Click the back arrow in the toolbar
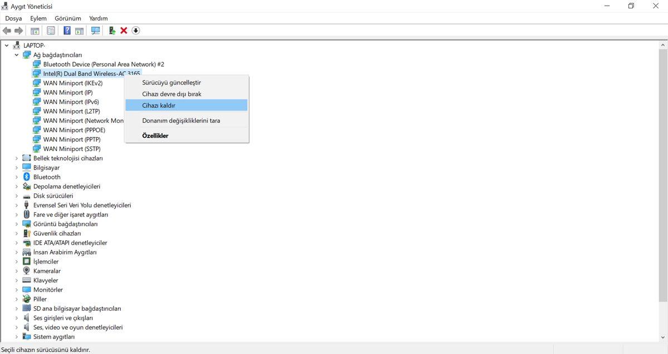 pos(7,31)
